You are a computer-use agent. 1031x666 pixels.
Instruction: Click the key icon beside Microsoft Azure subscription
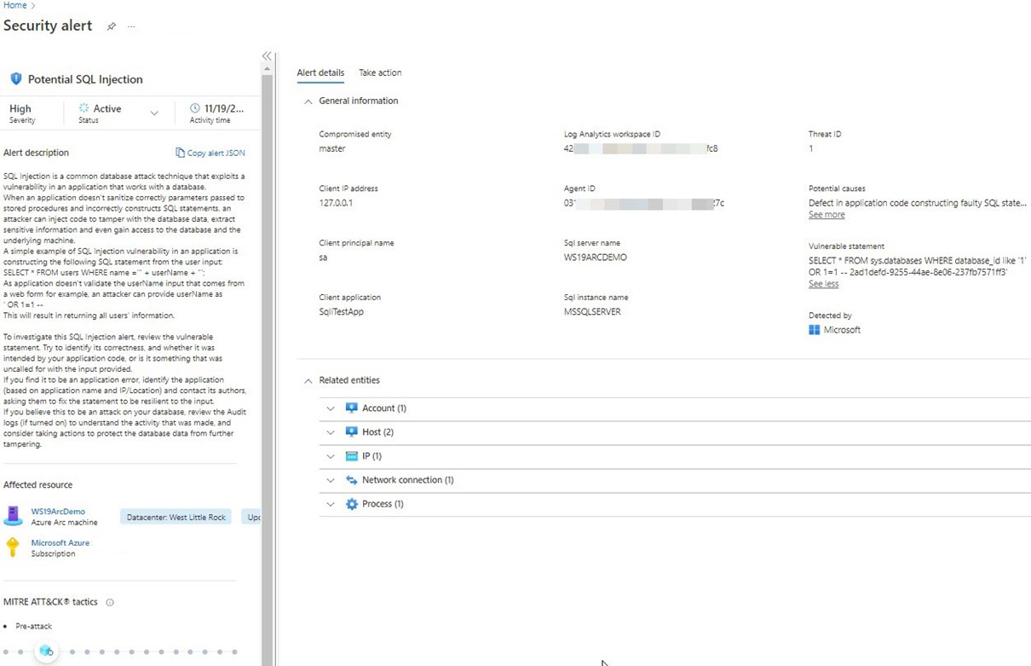pos(14,547)
